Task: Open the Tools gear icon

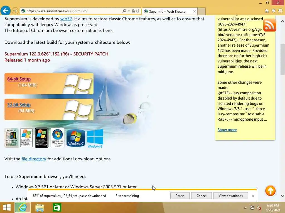Action: (x=281, y=11)
